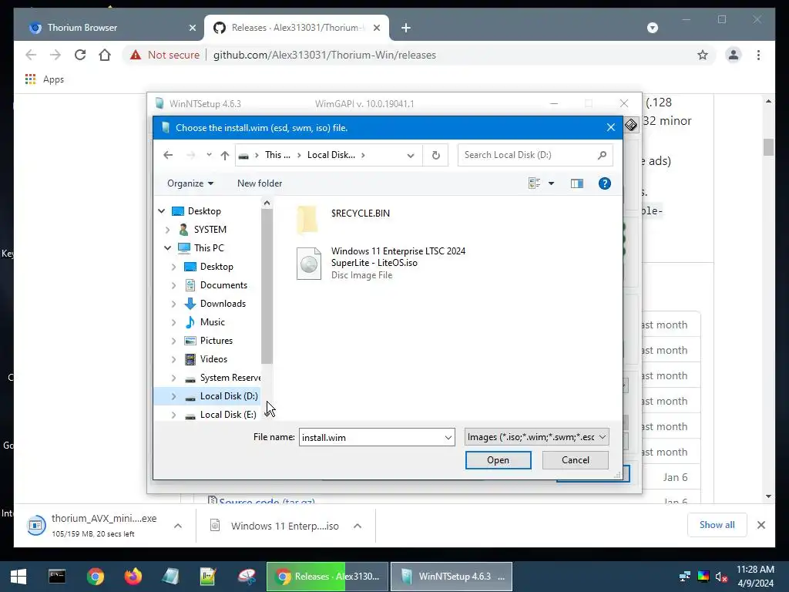Click the File name input box

point(371,438)
